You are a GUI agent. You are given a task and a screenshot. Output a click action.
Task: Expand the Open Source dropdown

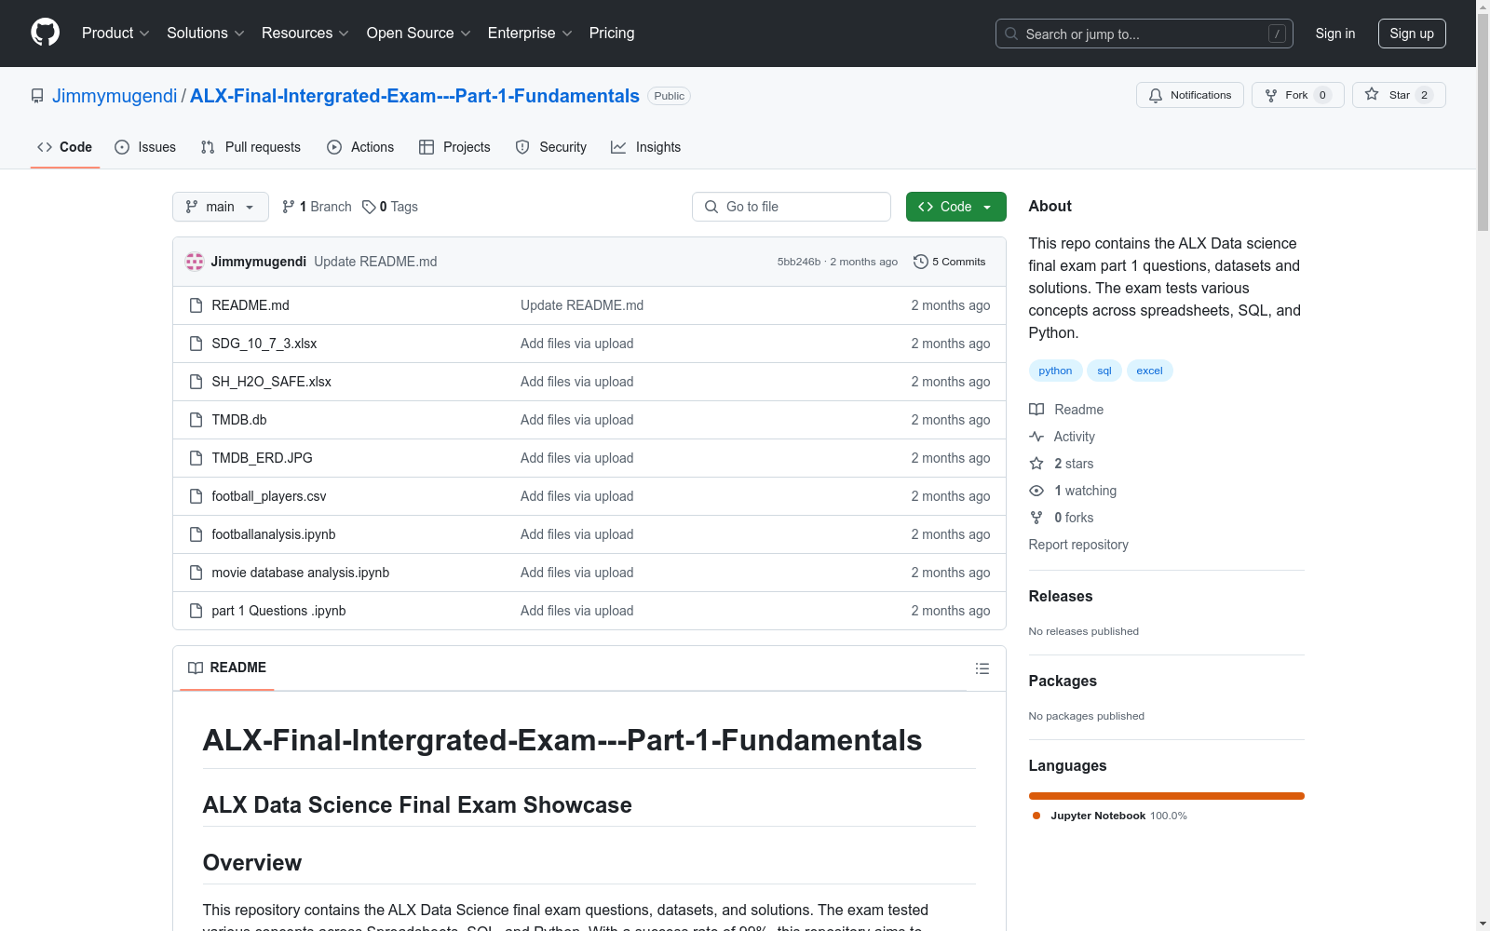click(x=419, y=34)
